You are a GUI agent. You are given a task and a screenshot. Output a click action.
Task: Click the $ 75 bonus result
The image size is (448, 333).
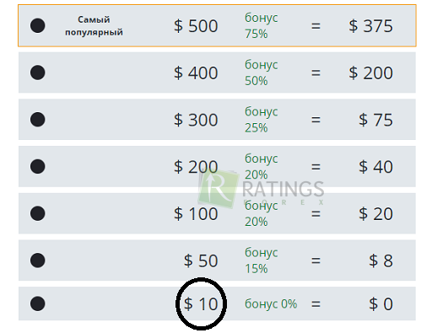point(376,120)
